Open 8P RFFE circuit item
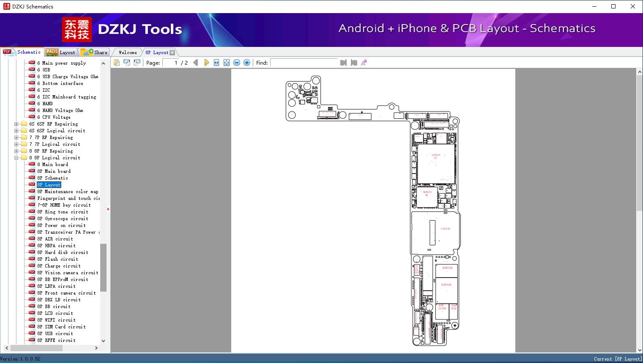 56,340
